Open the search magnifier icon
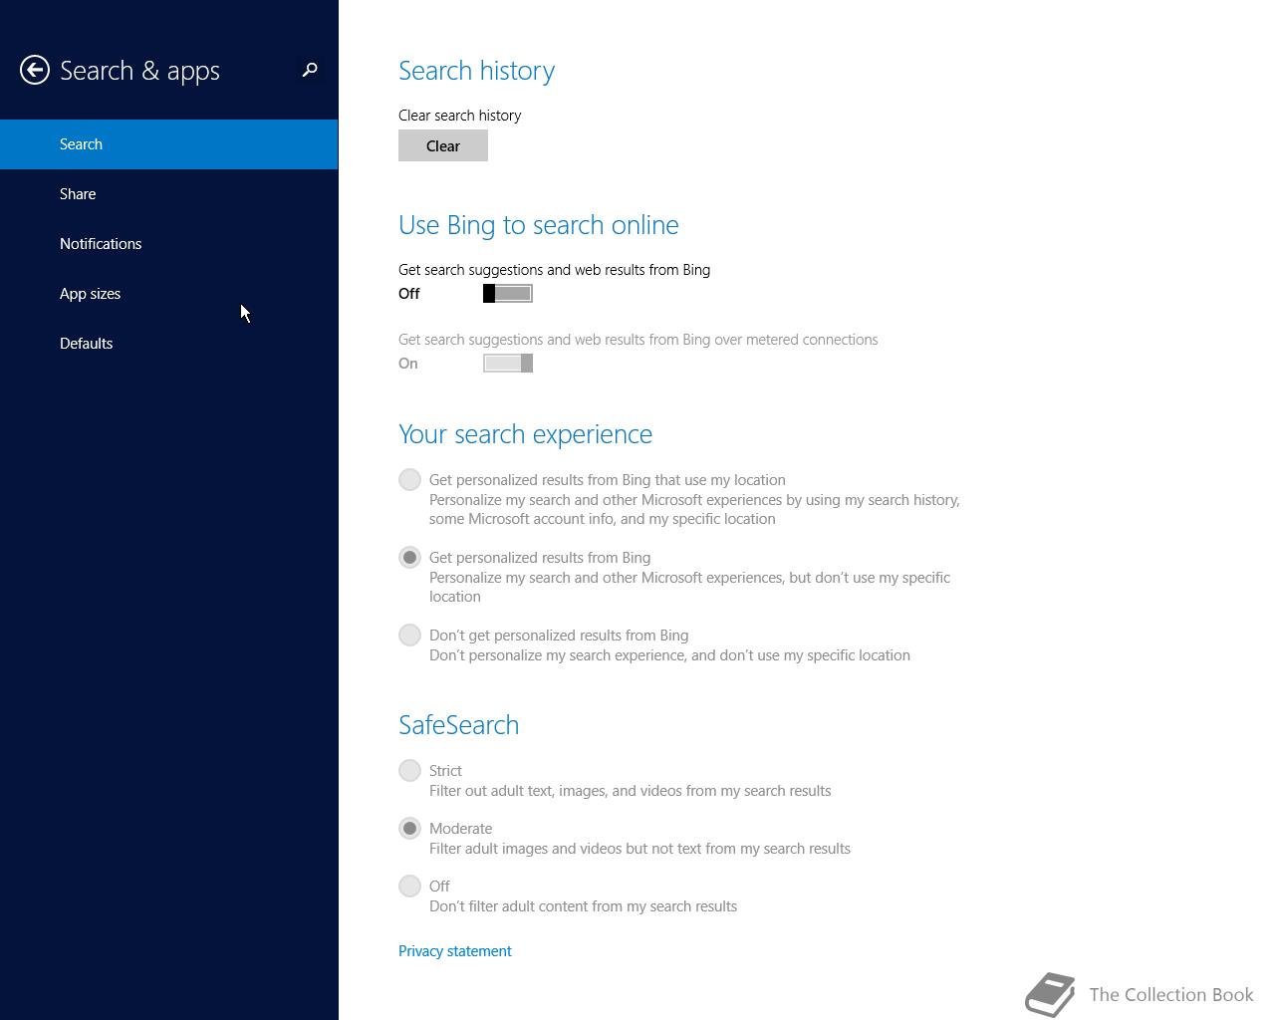Viewport: 1275px width, 1020px height. [310, 70]
